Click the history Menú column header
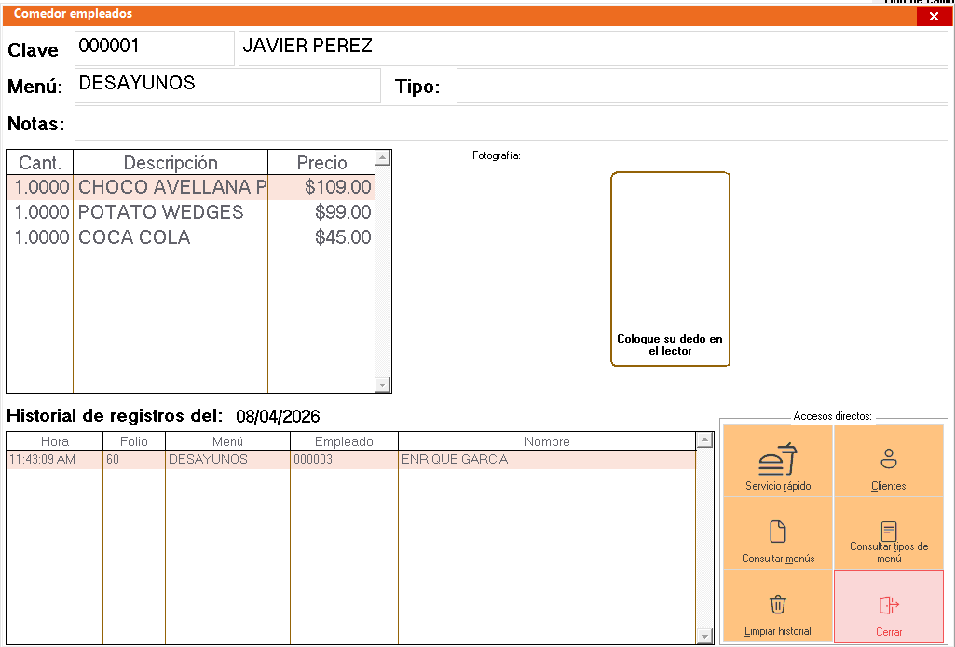The width and height of the screenshot is (955, 647). 227,441
